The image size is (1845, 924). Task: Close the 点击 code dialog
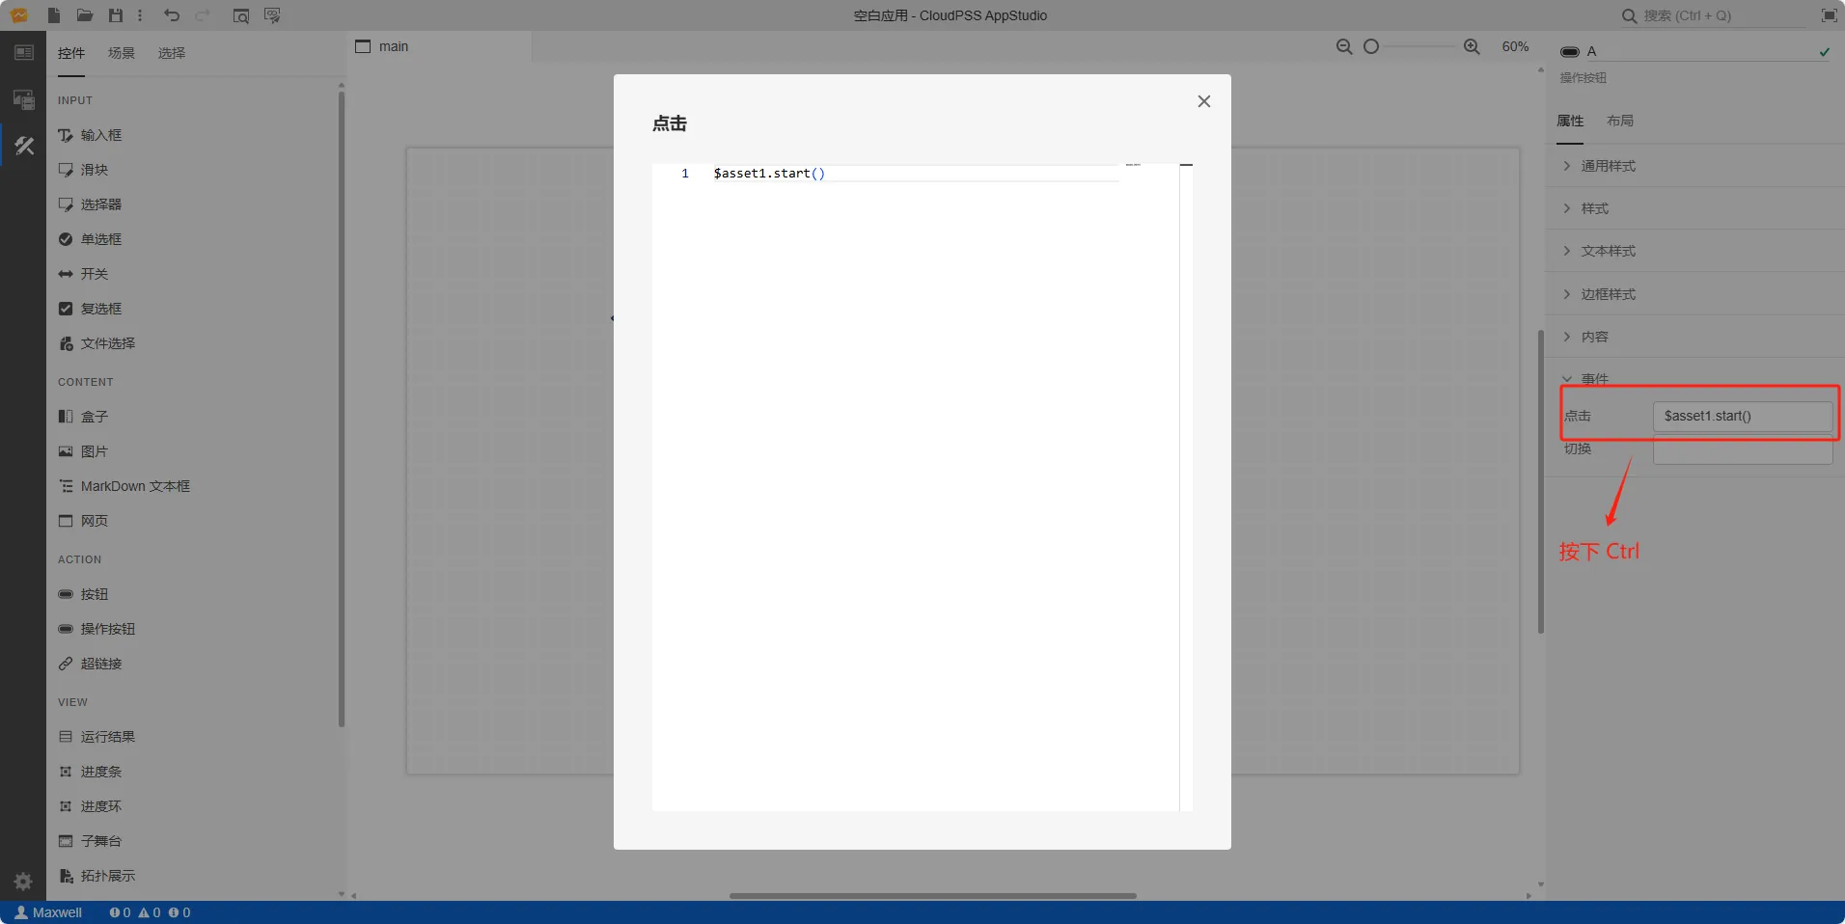[x=1203, y=101]
